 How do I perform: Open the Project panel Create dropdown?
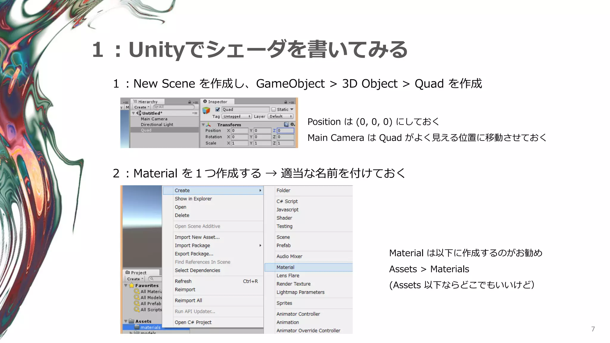pos(135,279)
